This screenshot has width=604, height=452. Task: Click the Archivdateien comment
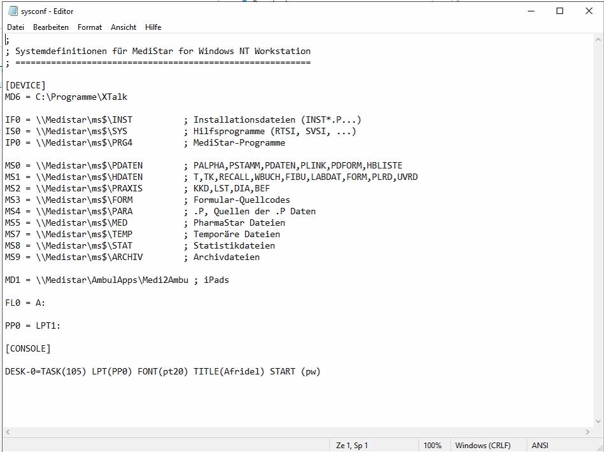click(227, 257)
